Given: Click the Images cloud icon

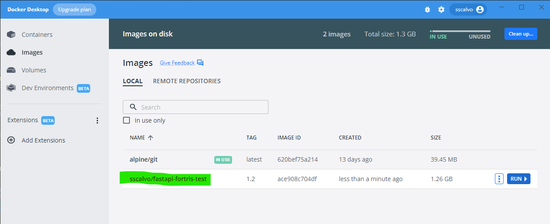Looking at the screenshot, I should pyautogui.click(x=11, y=52).
